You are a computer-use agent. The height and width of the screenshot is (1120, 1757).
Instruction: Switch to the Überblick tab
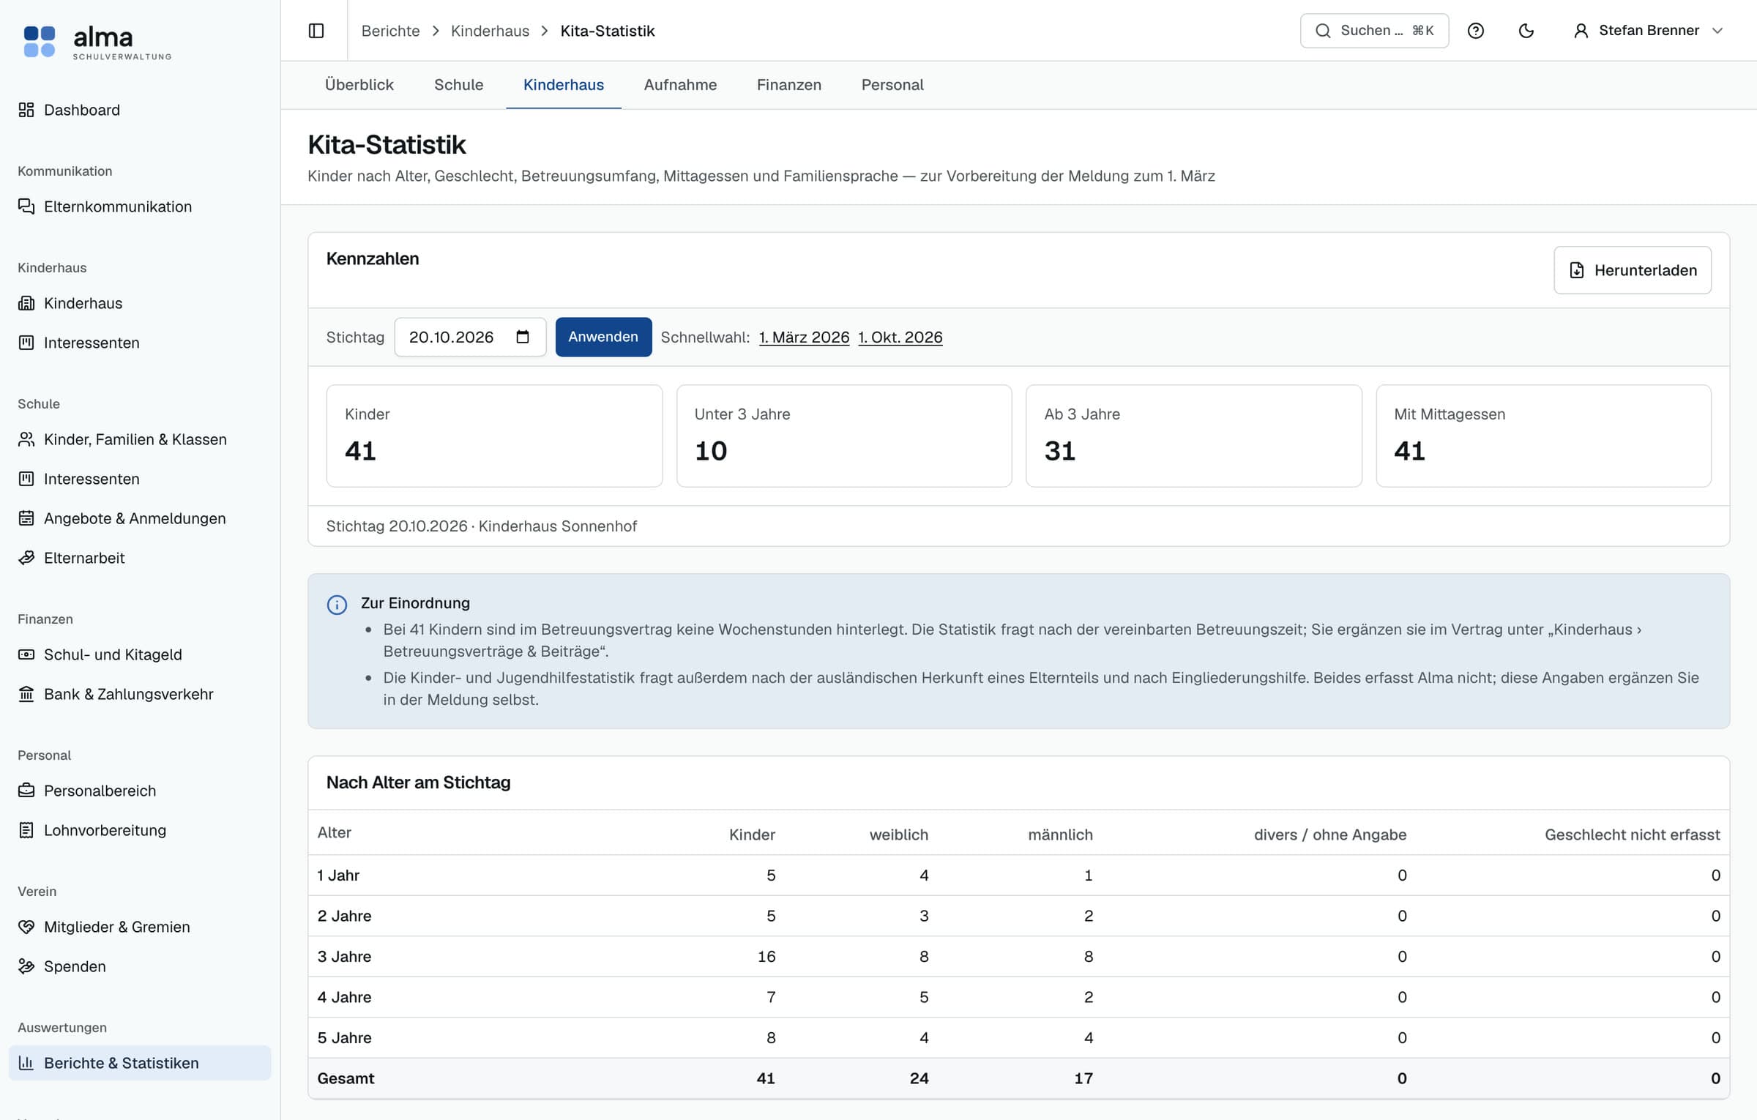click(359, 85)
